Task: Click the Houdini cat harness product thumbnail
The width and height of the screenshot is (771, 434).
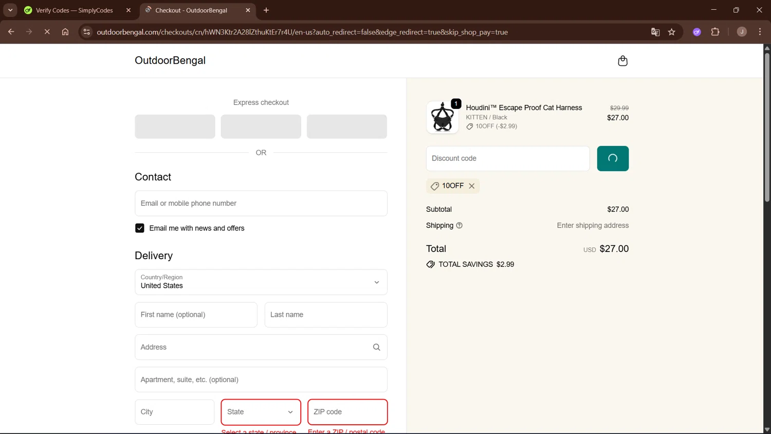Action: coord(443,117)
